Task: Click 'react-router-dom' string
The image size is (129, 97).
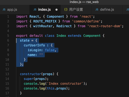Action: pos(104,26)
